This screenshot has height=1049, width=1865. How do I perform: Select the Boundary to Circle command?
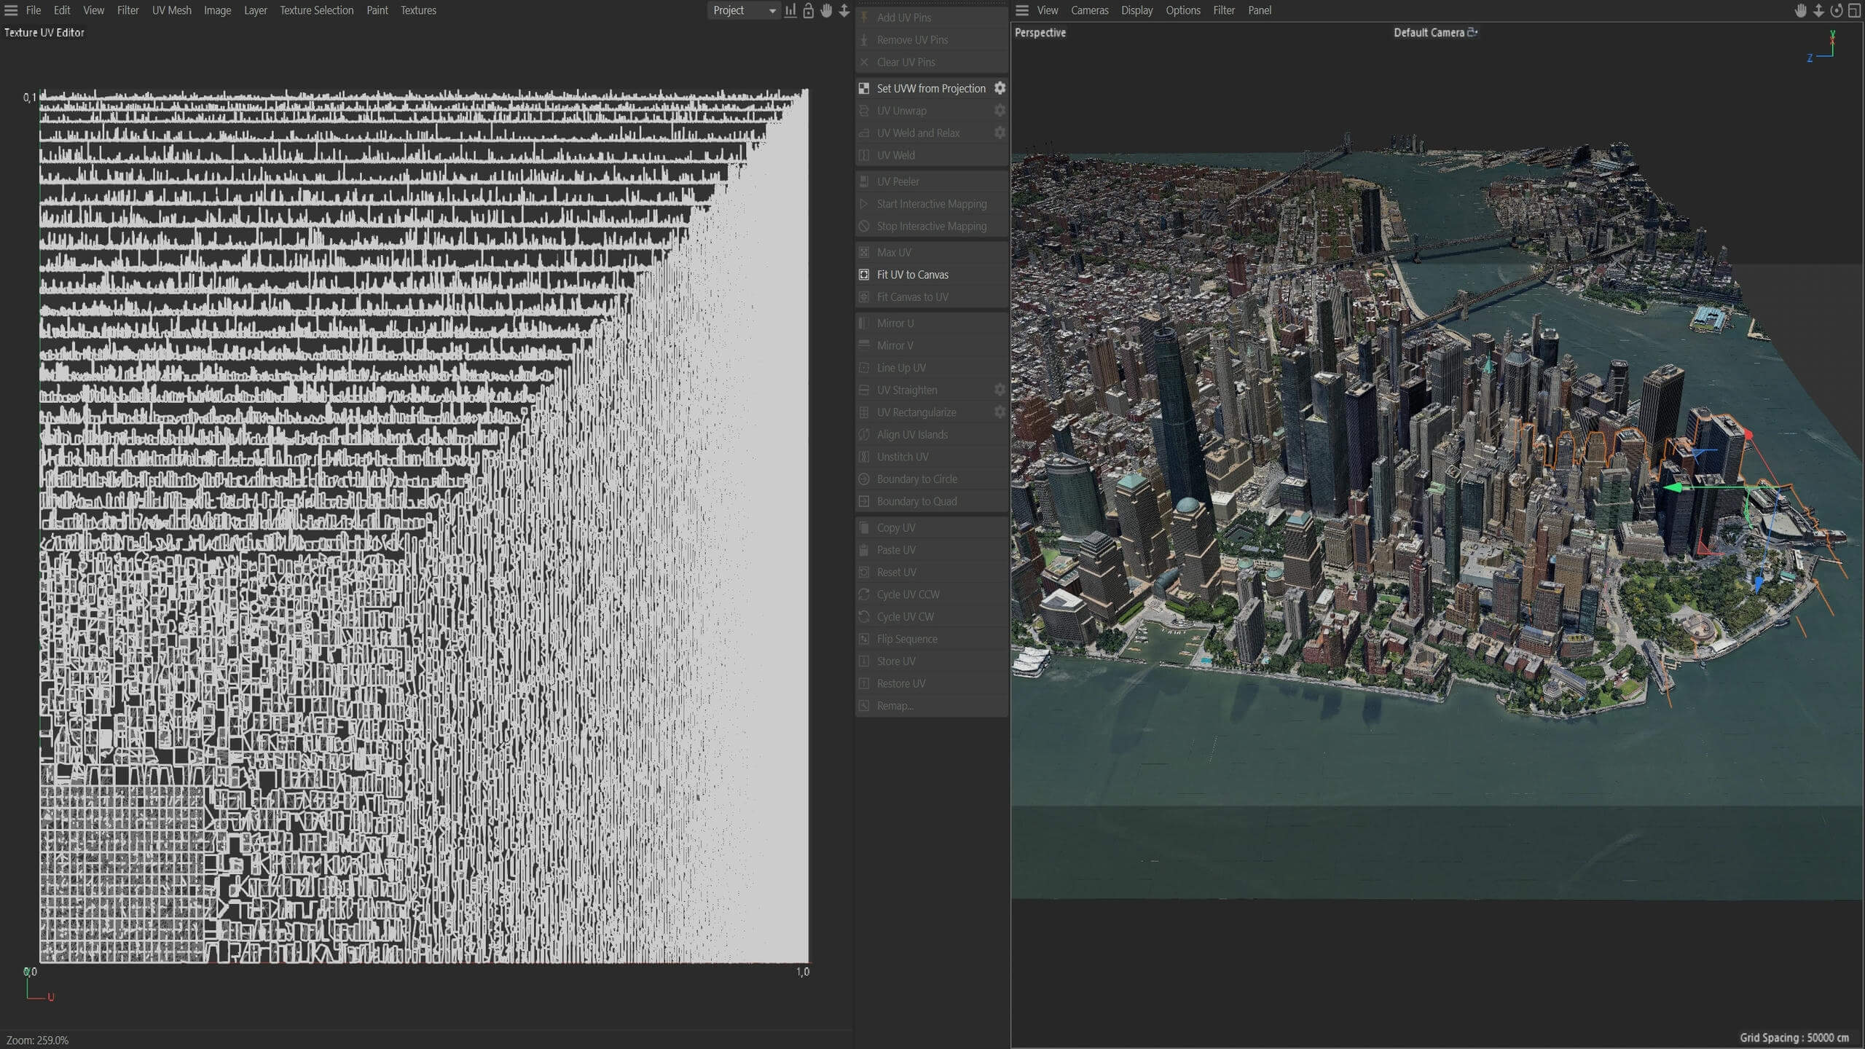point(932,479)
